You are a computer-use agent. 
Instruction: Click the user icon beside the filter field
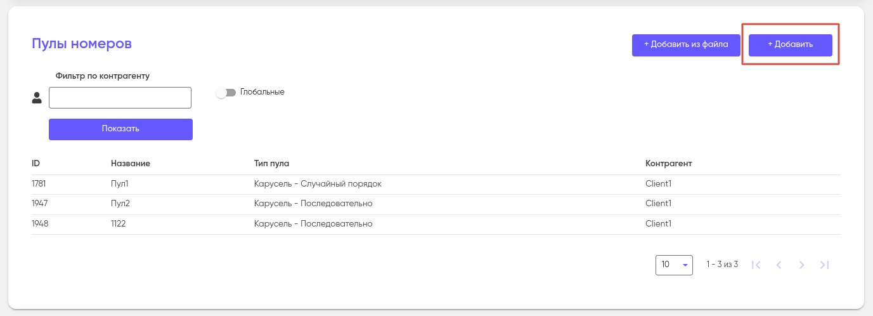point(37,98)
